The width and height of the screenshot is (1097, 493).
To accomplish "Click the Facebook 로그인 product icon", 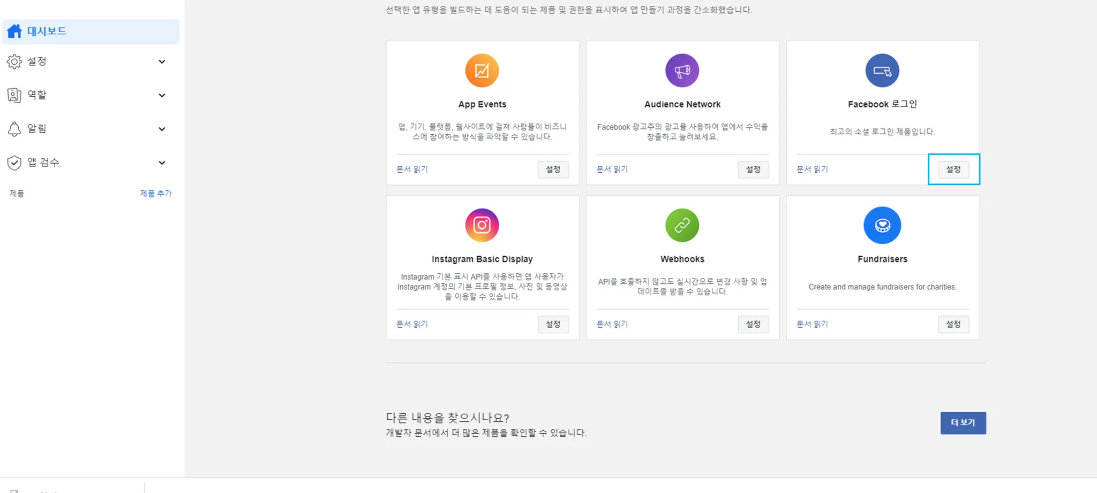I will (x=882, y=71).
